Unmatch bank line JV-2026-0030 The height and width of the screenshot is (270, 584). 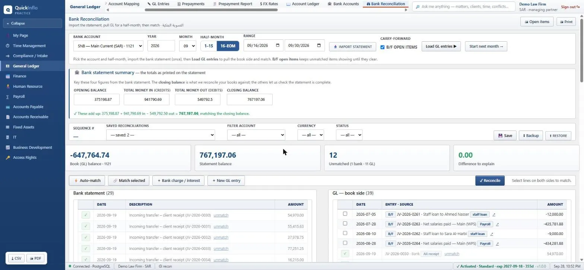pos(221,215)
